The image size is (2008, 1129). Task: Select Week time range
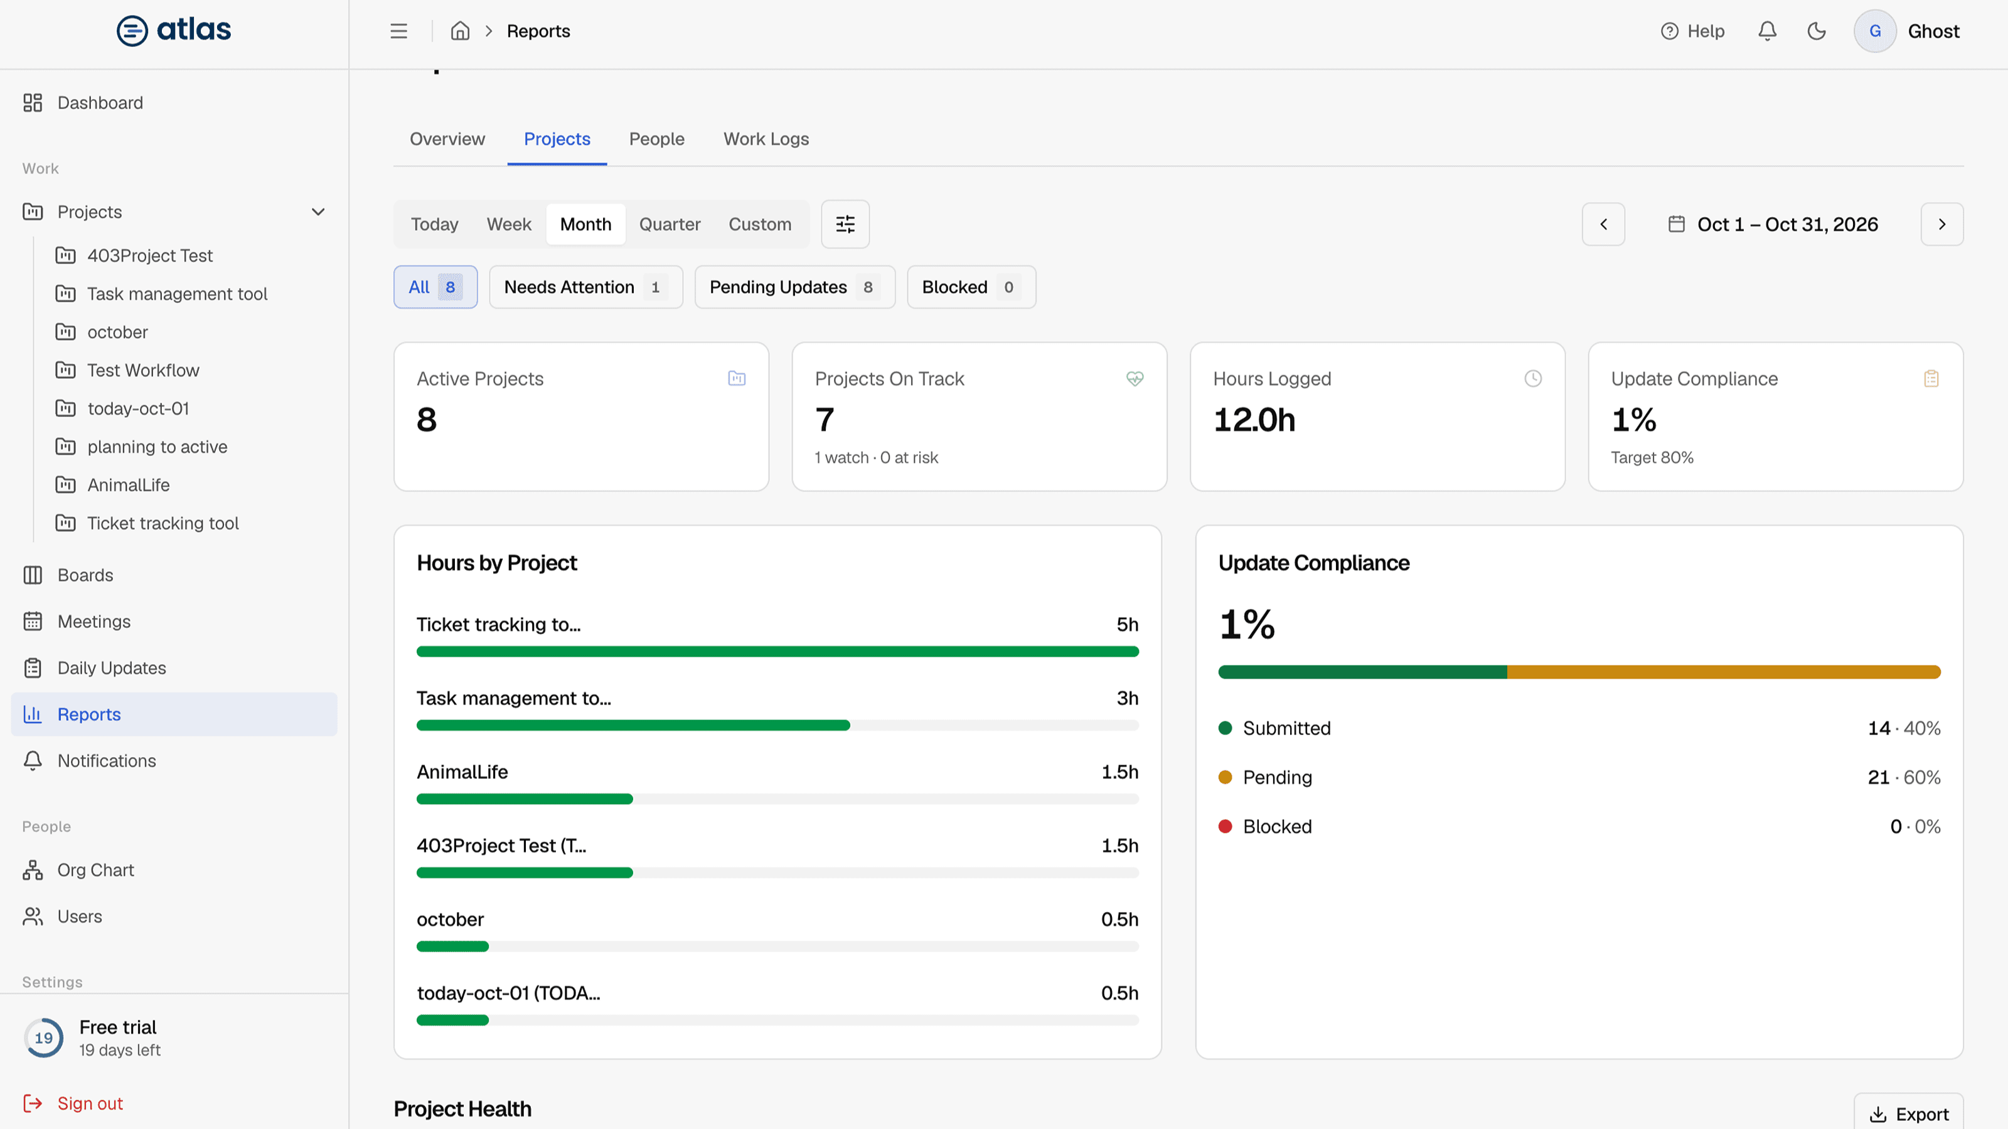[509, 225]
